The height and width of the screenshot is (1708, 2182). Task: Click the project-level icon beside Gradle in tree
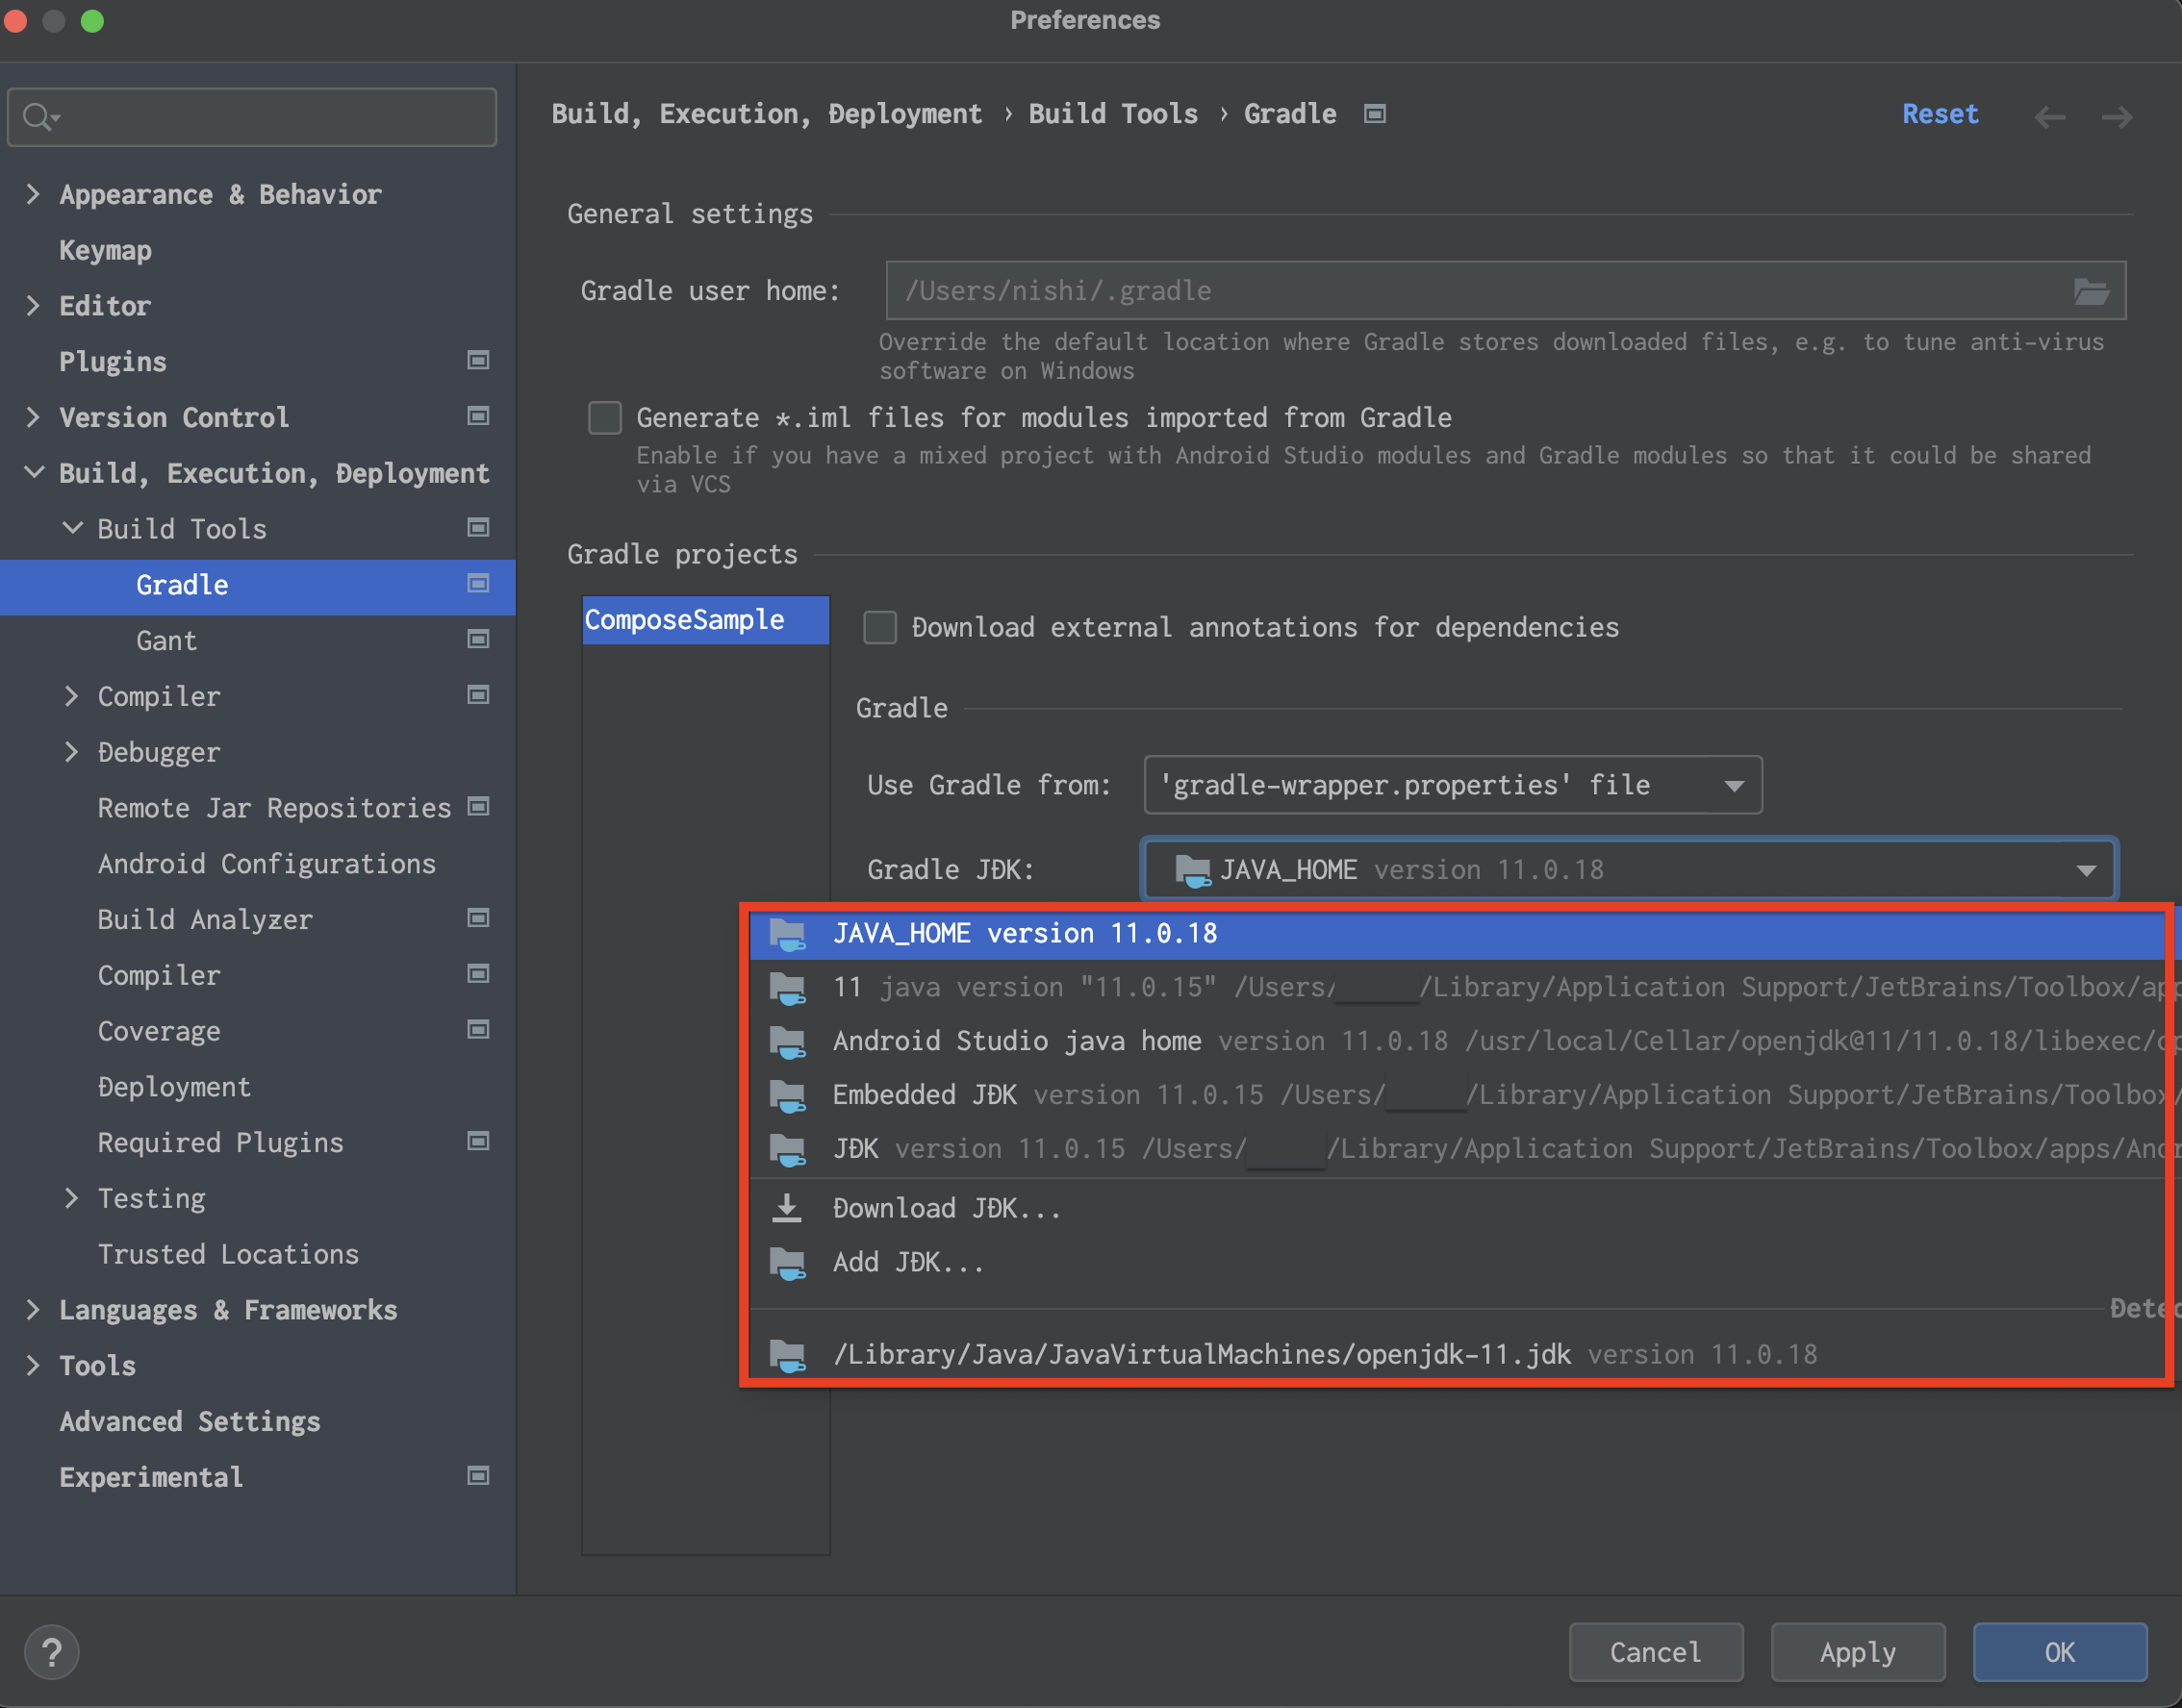pos(478,584)
